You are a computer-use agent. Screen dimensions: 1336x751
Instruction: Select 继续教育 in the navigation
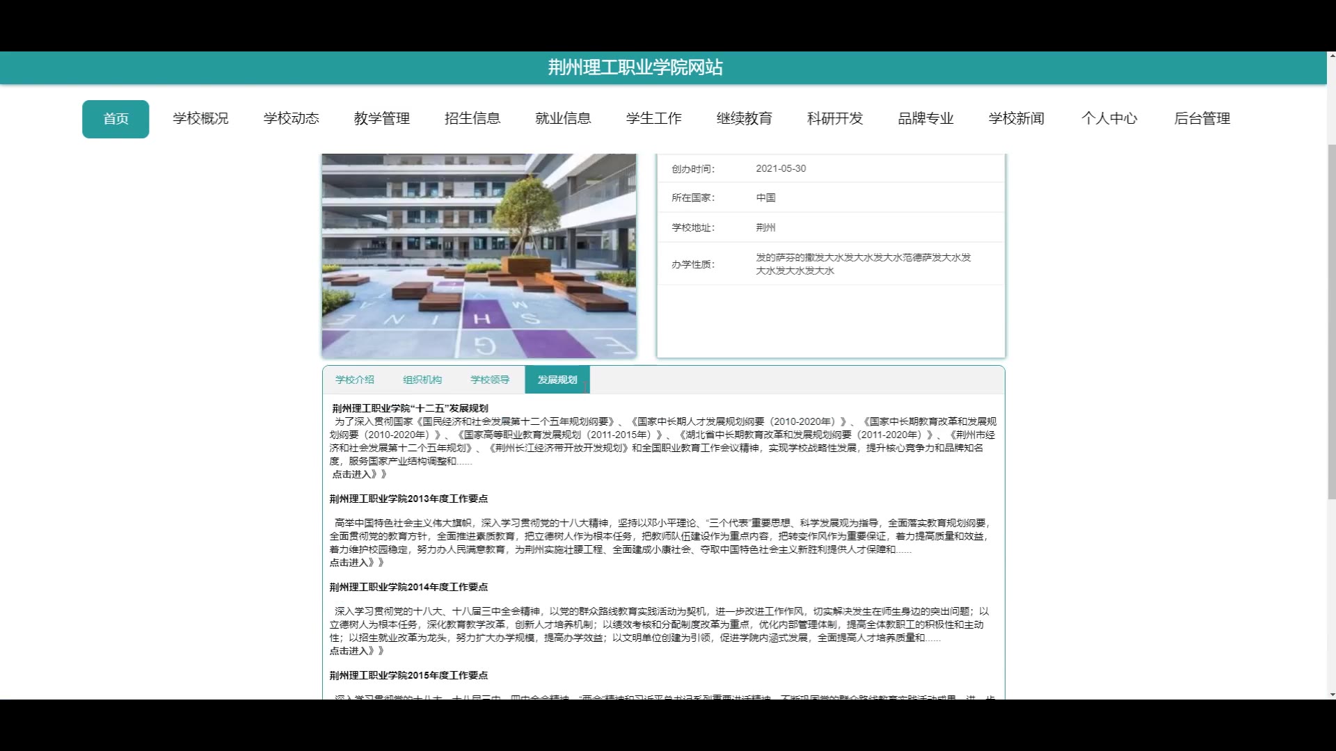tap(744, 119)
